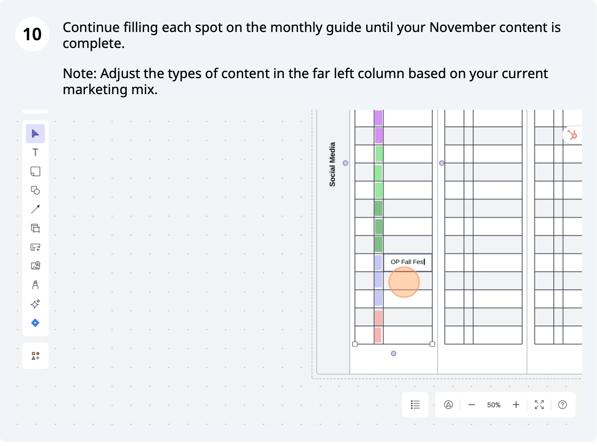
Task: Toggle fullscreen view
Action: point(539,405)
